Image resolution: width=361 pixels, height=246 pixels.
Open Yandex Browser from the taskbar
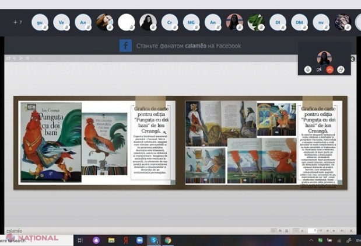(x=126, y=241)
